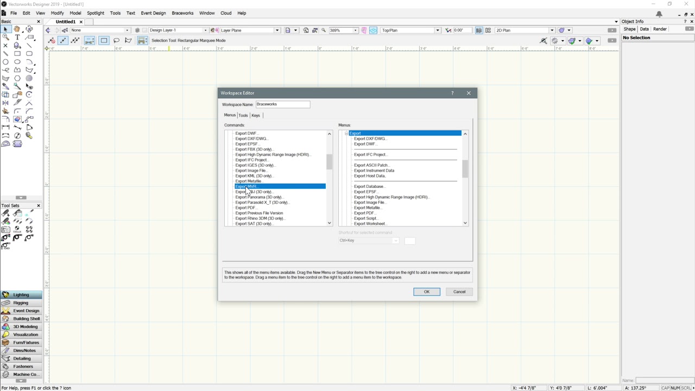The image size is (695, 391).
Task: Choose the Constrained Linear Dimension tool
Action: [5, 128]
